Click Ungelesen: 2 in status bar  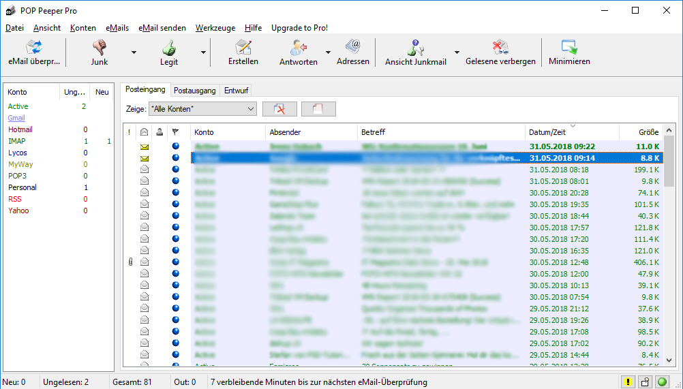(65, 382)
